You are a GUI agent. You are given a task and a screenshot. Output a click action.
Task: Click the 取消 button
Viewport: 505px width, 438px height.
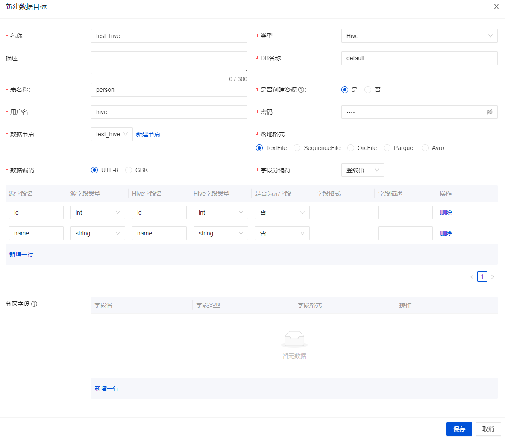click(488, 429)
